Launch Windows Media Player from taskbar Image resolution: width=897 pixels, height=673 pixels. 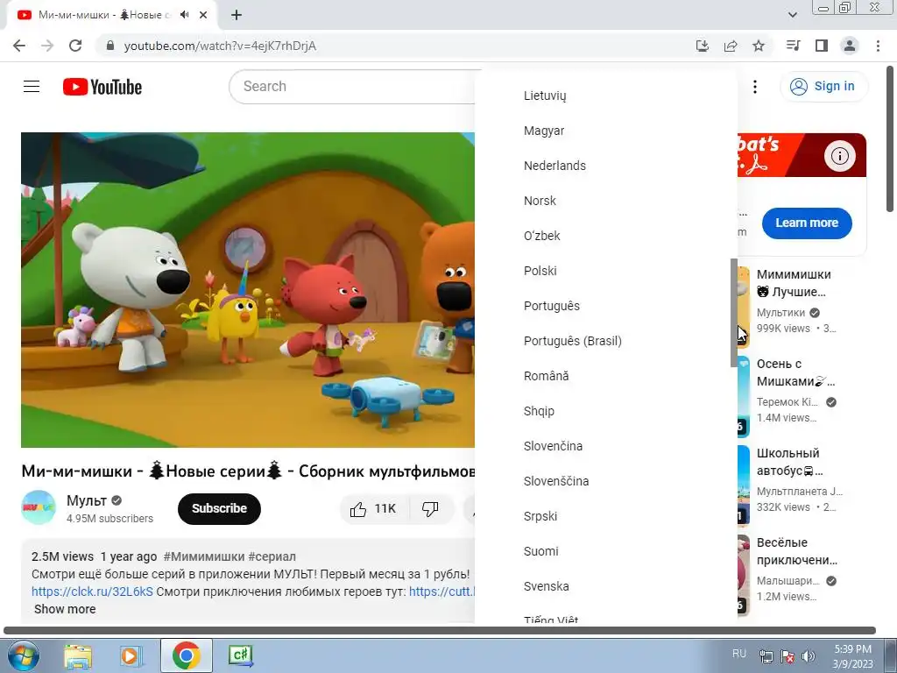[131, 655]
